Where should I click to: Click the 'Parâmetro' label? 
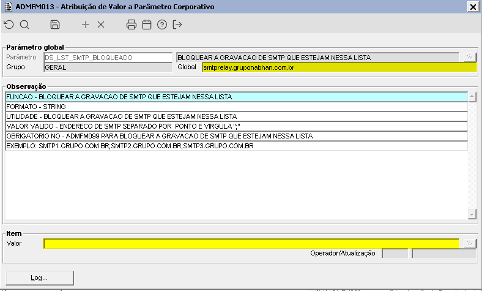coord(21,57)
